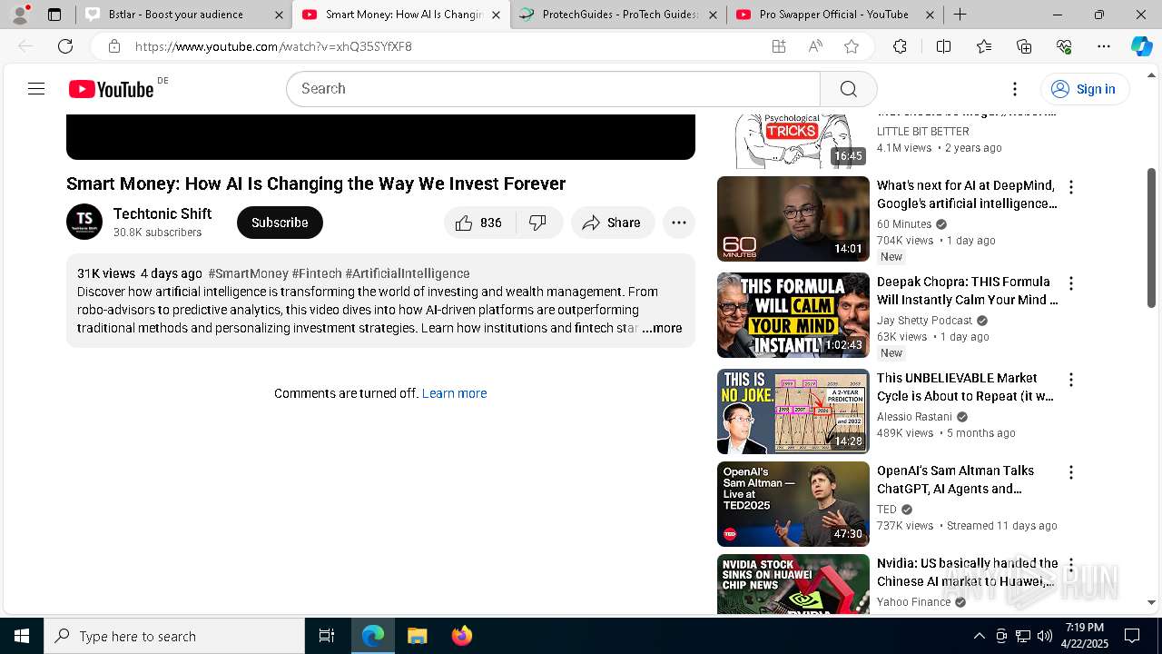This screenshot has width=1162, height=654.
Task: Open Copilot in Edge sidebar
Action: pos(1141,46)
